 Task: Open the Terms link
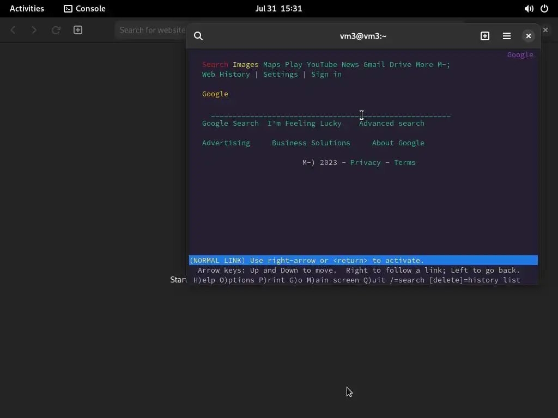tap(405, 162)
